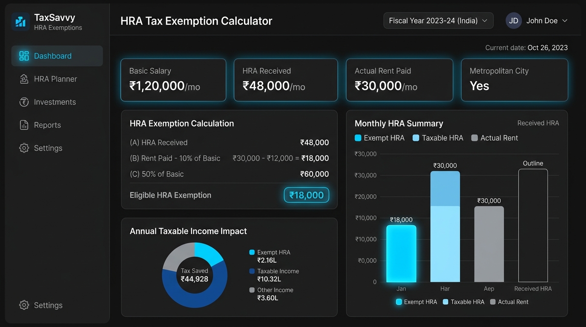Open the Fiscal Year 2023-24 dropdown
This screenshot has width=586, height=327.
[x=438, y=20]
